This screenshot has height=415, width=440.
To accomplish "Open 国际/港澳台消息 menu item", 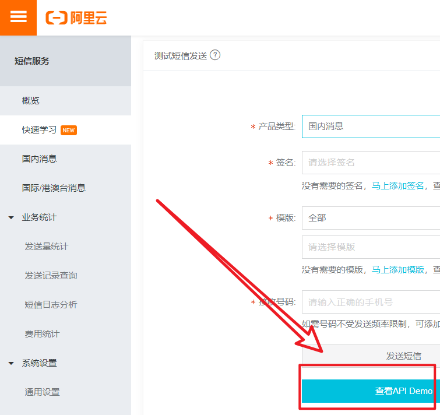I will [x=54, y=188].
